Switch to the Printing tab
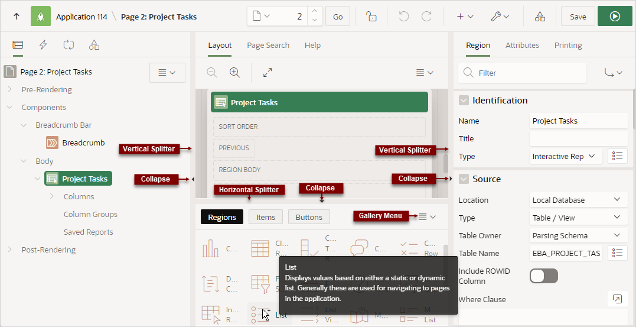 [x=568, y=45]
